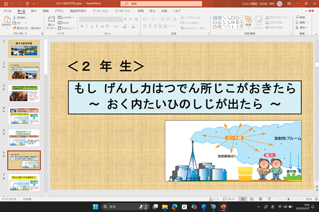Open the Help (ヘルプ) tab
The height and width of the screenshot is (212, 319).
[x=177, y=10]
